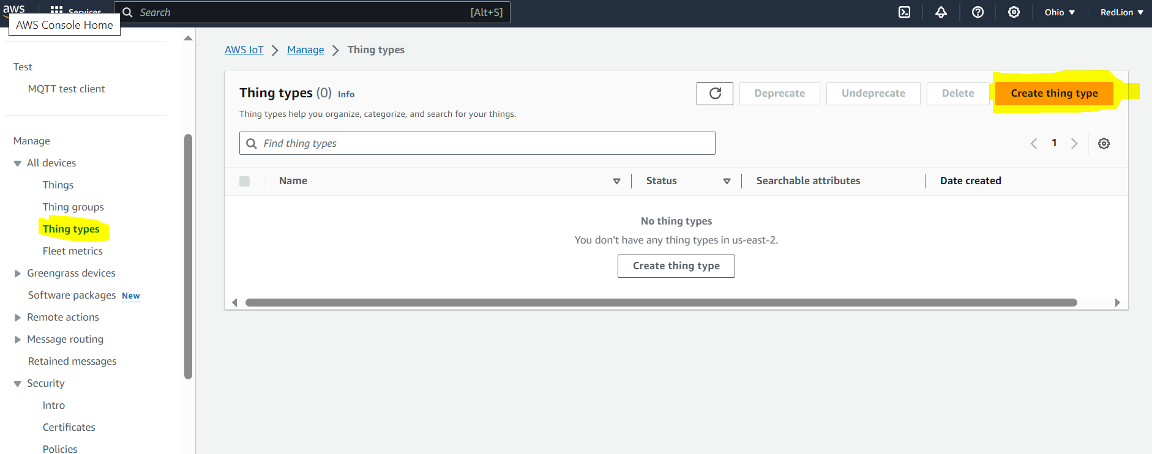Expand Message routing section
This screenshot has width=1152, height=454.
[x=18, y=340]
